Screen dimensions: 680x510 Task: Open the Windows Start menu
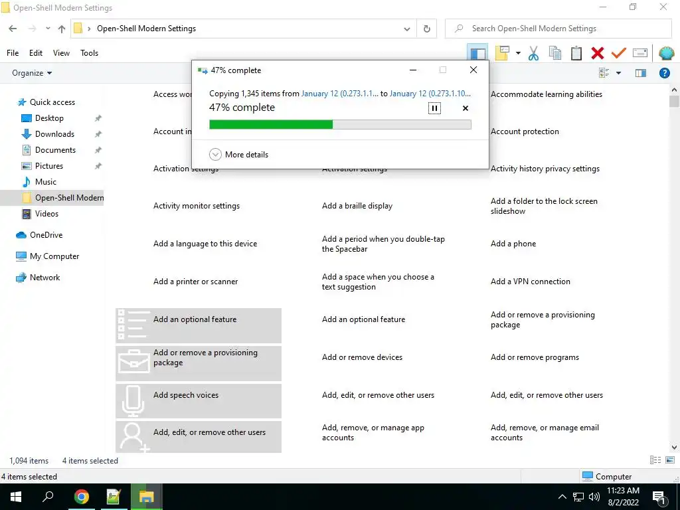[16, 497]
